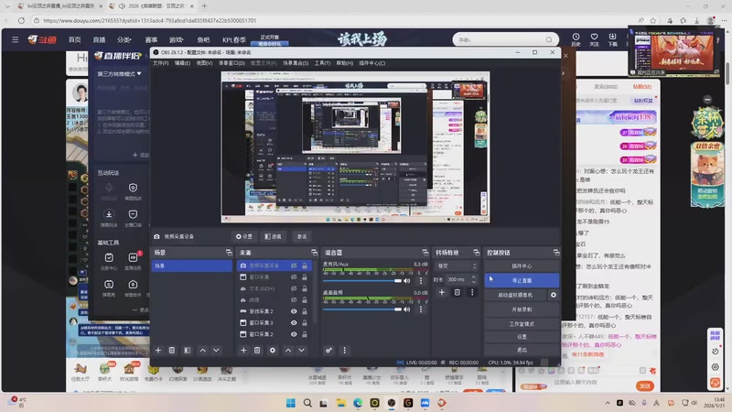The width and height of the screenshot is (732, 412).
Task: Undock the 场景 scenes panel
Action: [x=229, y=253]
